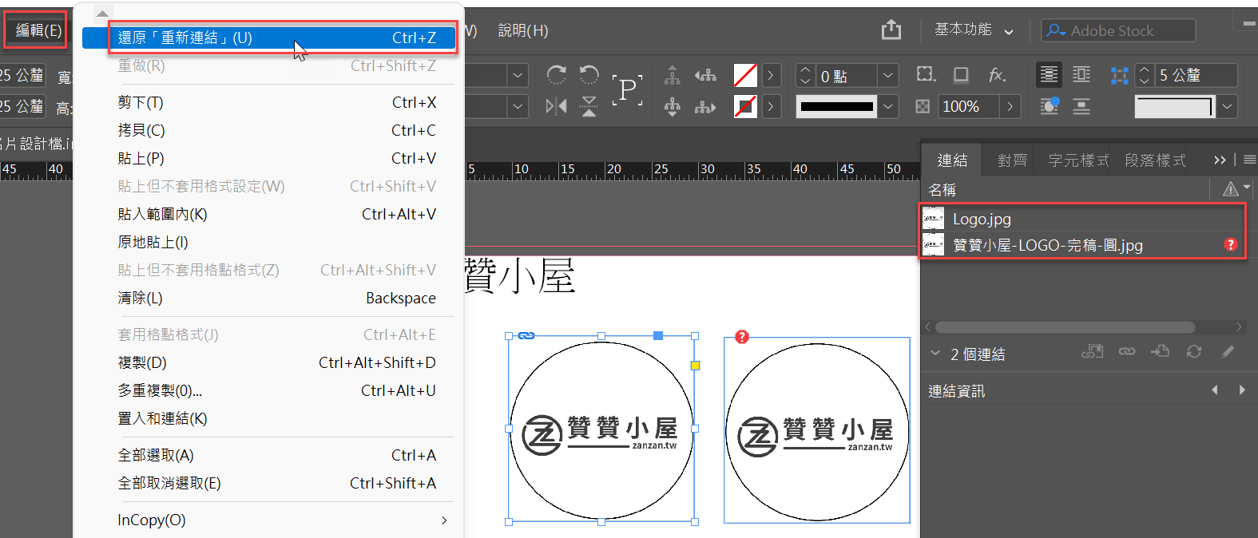Click the missing link question mark badge on canvas

pos(742,337)
